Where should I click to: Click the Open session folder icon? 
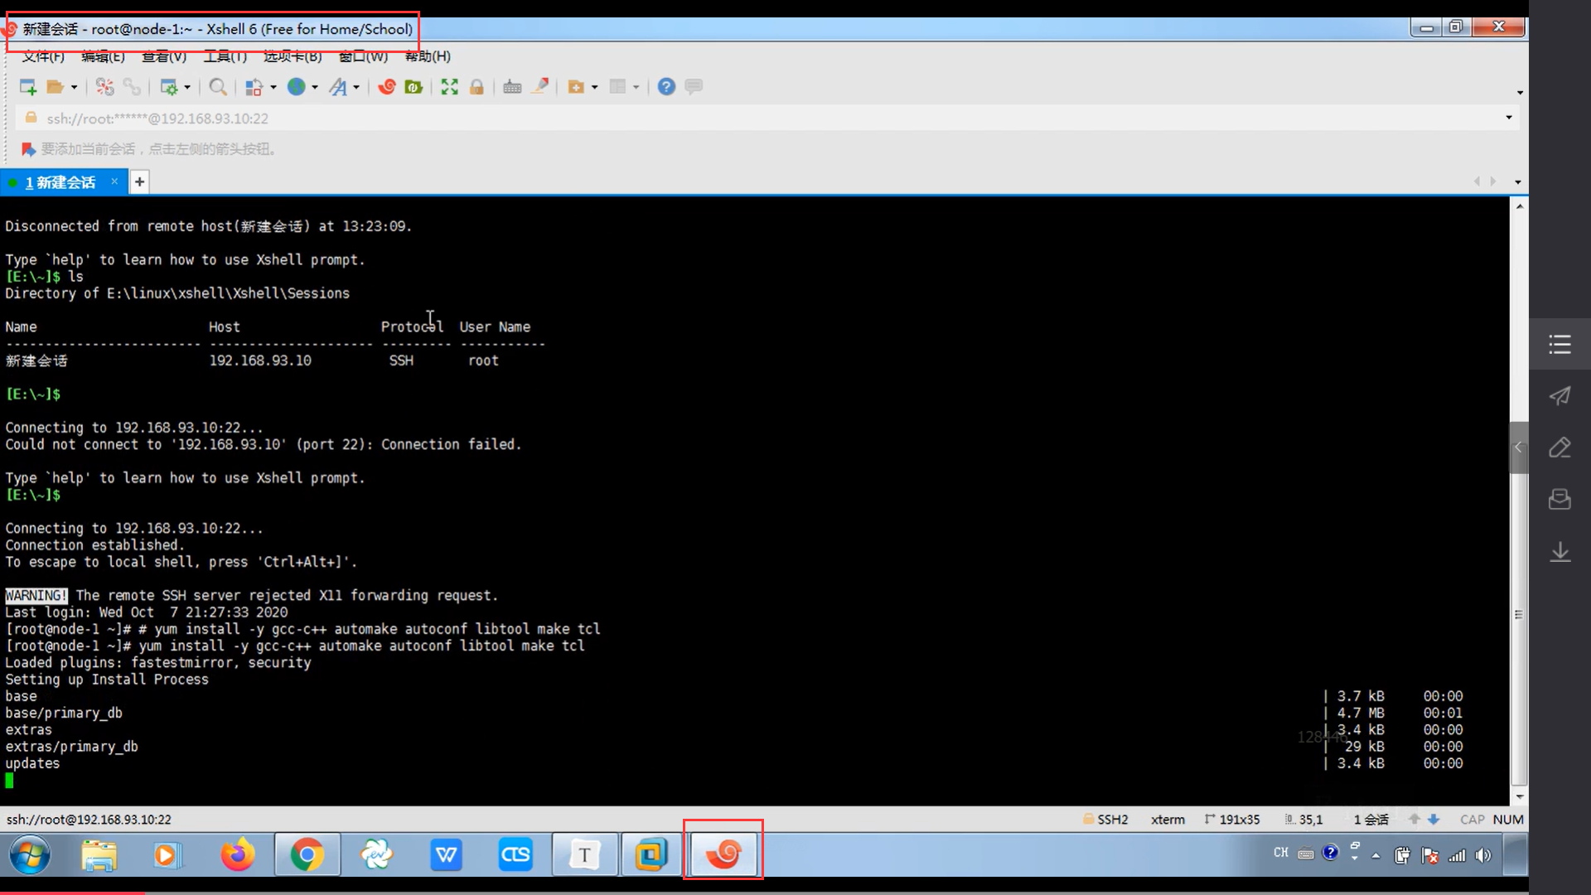tap(56, 87)
